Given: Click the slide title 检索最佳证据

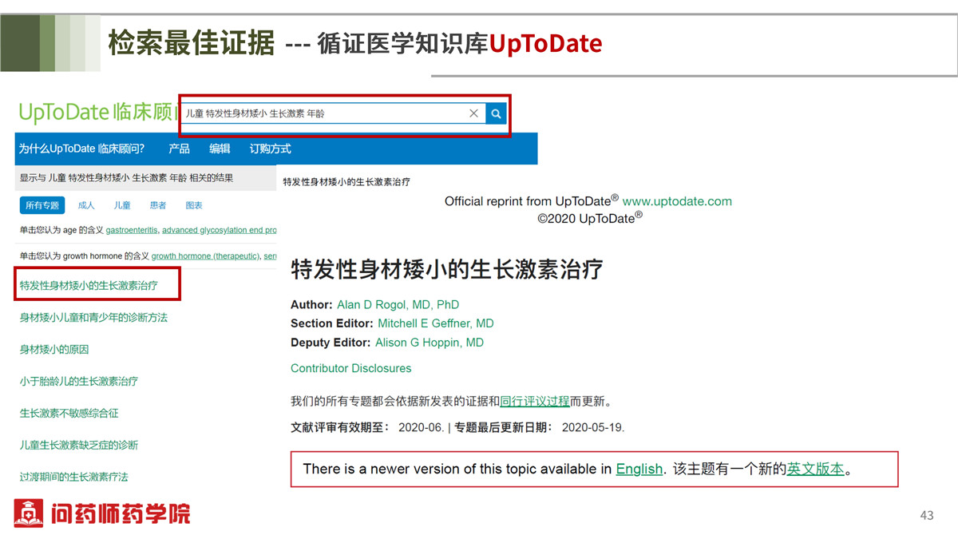Looking at the screenshot, I should tap(191, 42).
